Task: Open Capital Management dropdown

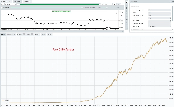Action: tap(159, 10)
